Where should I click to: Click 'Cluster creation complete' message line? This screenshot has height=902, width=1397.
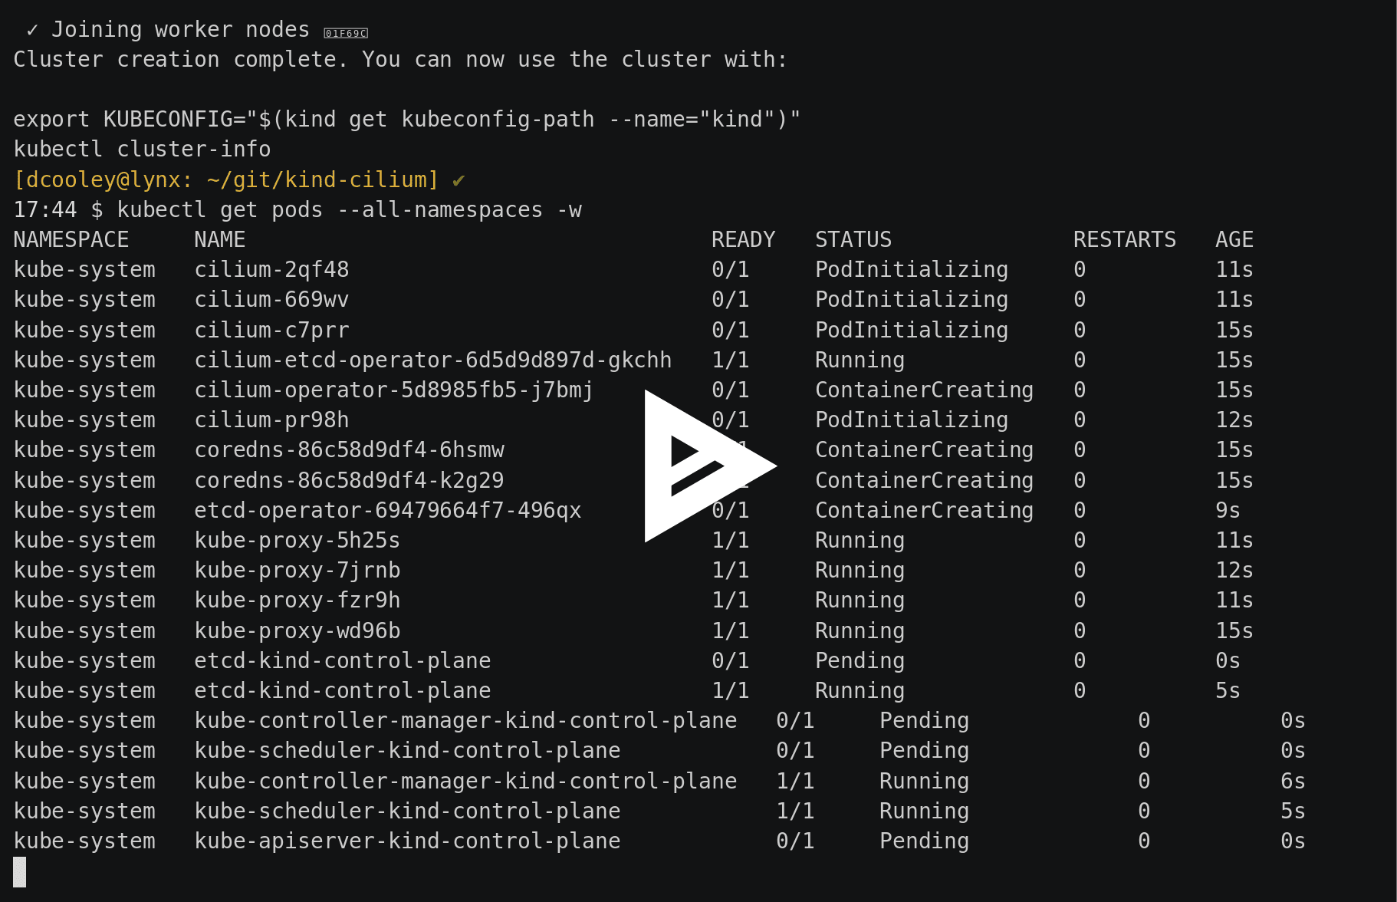pos(400,60)
